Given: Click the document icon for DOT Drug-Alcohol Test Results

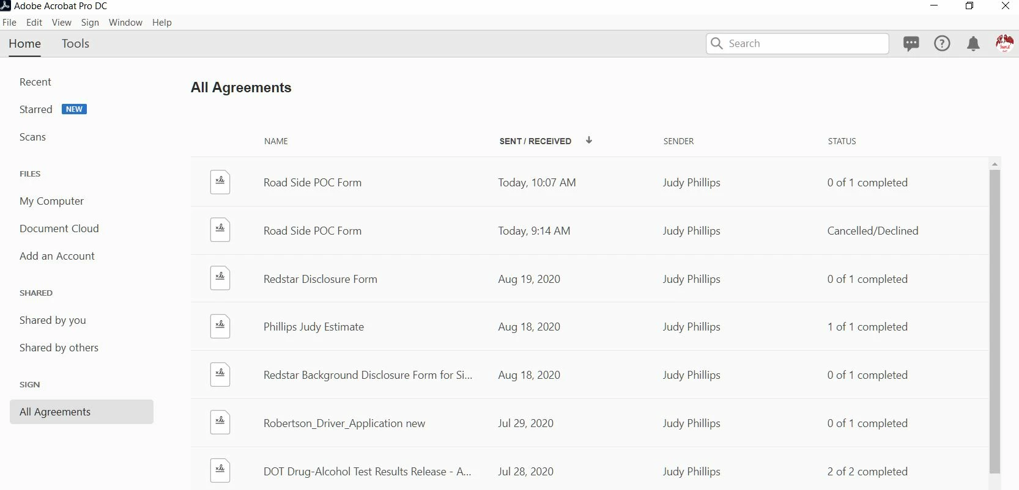Looking at the screenshot, I should [x=220, y=470].
